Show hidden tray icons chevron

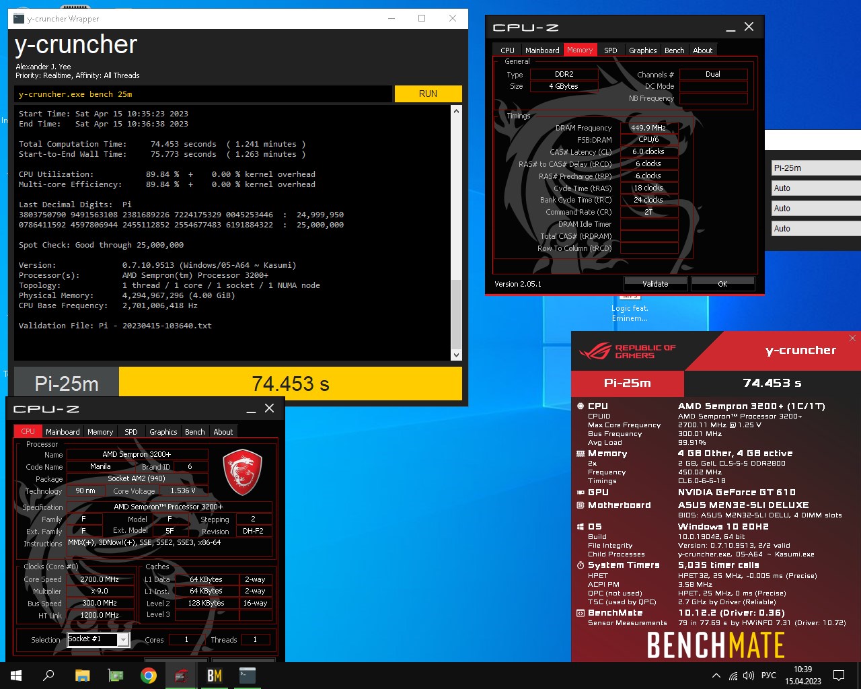pos(716,676)
